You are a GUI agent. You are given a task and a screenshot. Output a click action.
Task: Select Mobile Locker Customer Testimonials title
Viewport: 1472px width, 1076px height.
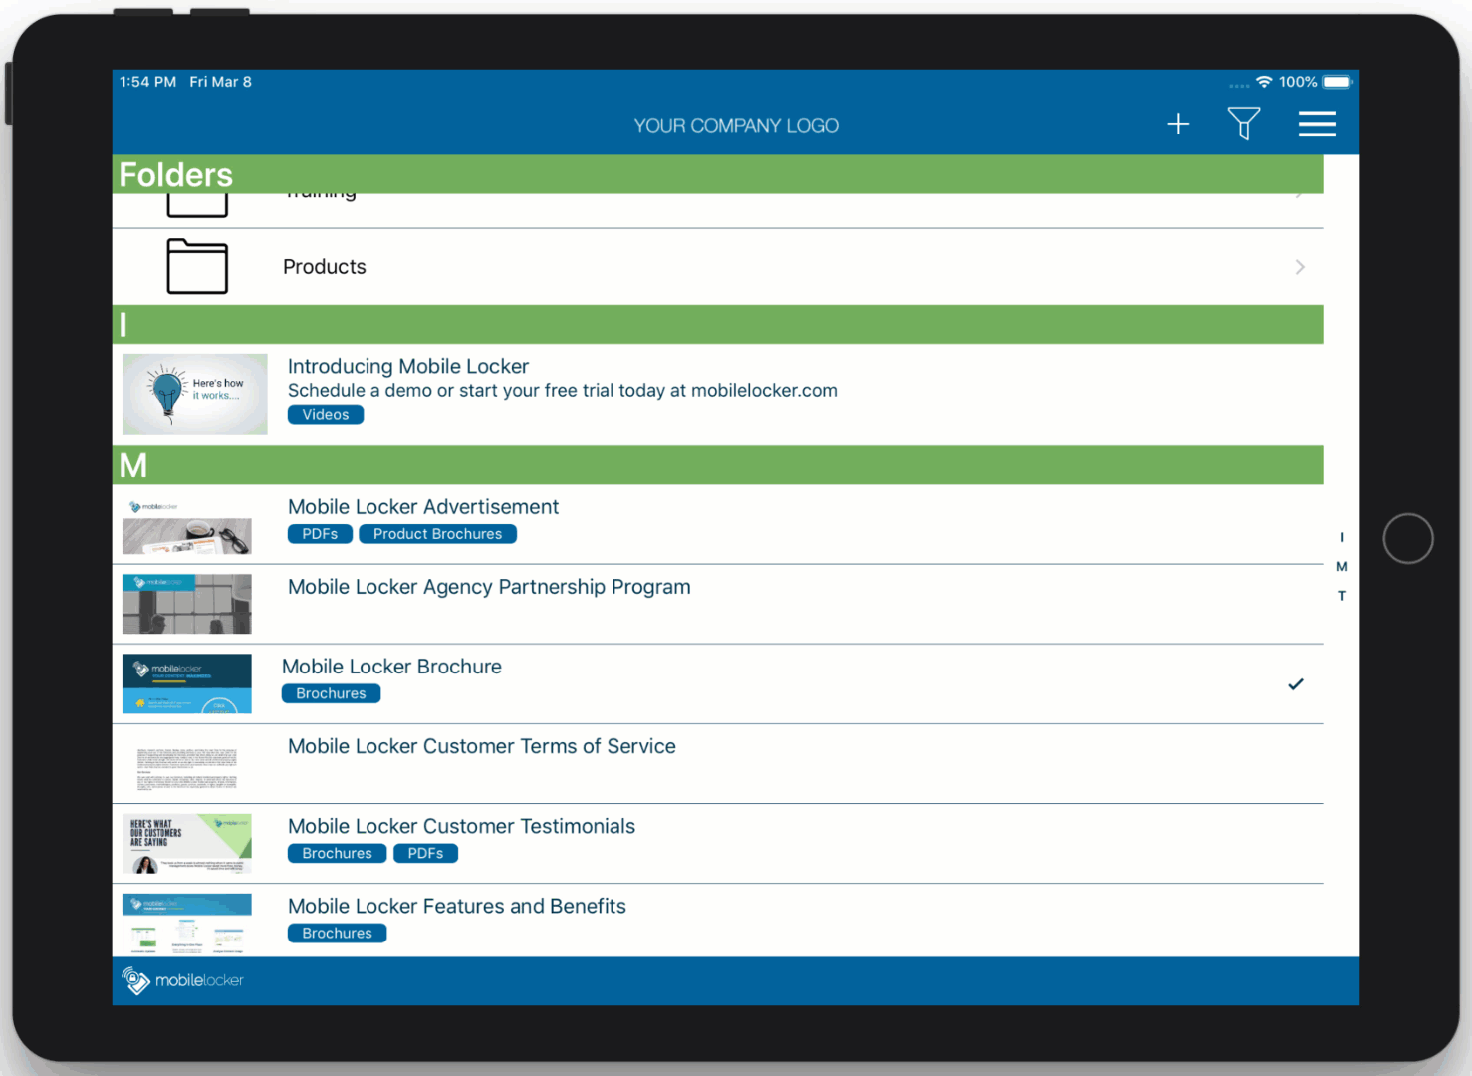(461, 826)
